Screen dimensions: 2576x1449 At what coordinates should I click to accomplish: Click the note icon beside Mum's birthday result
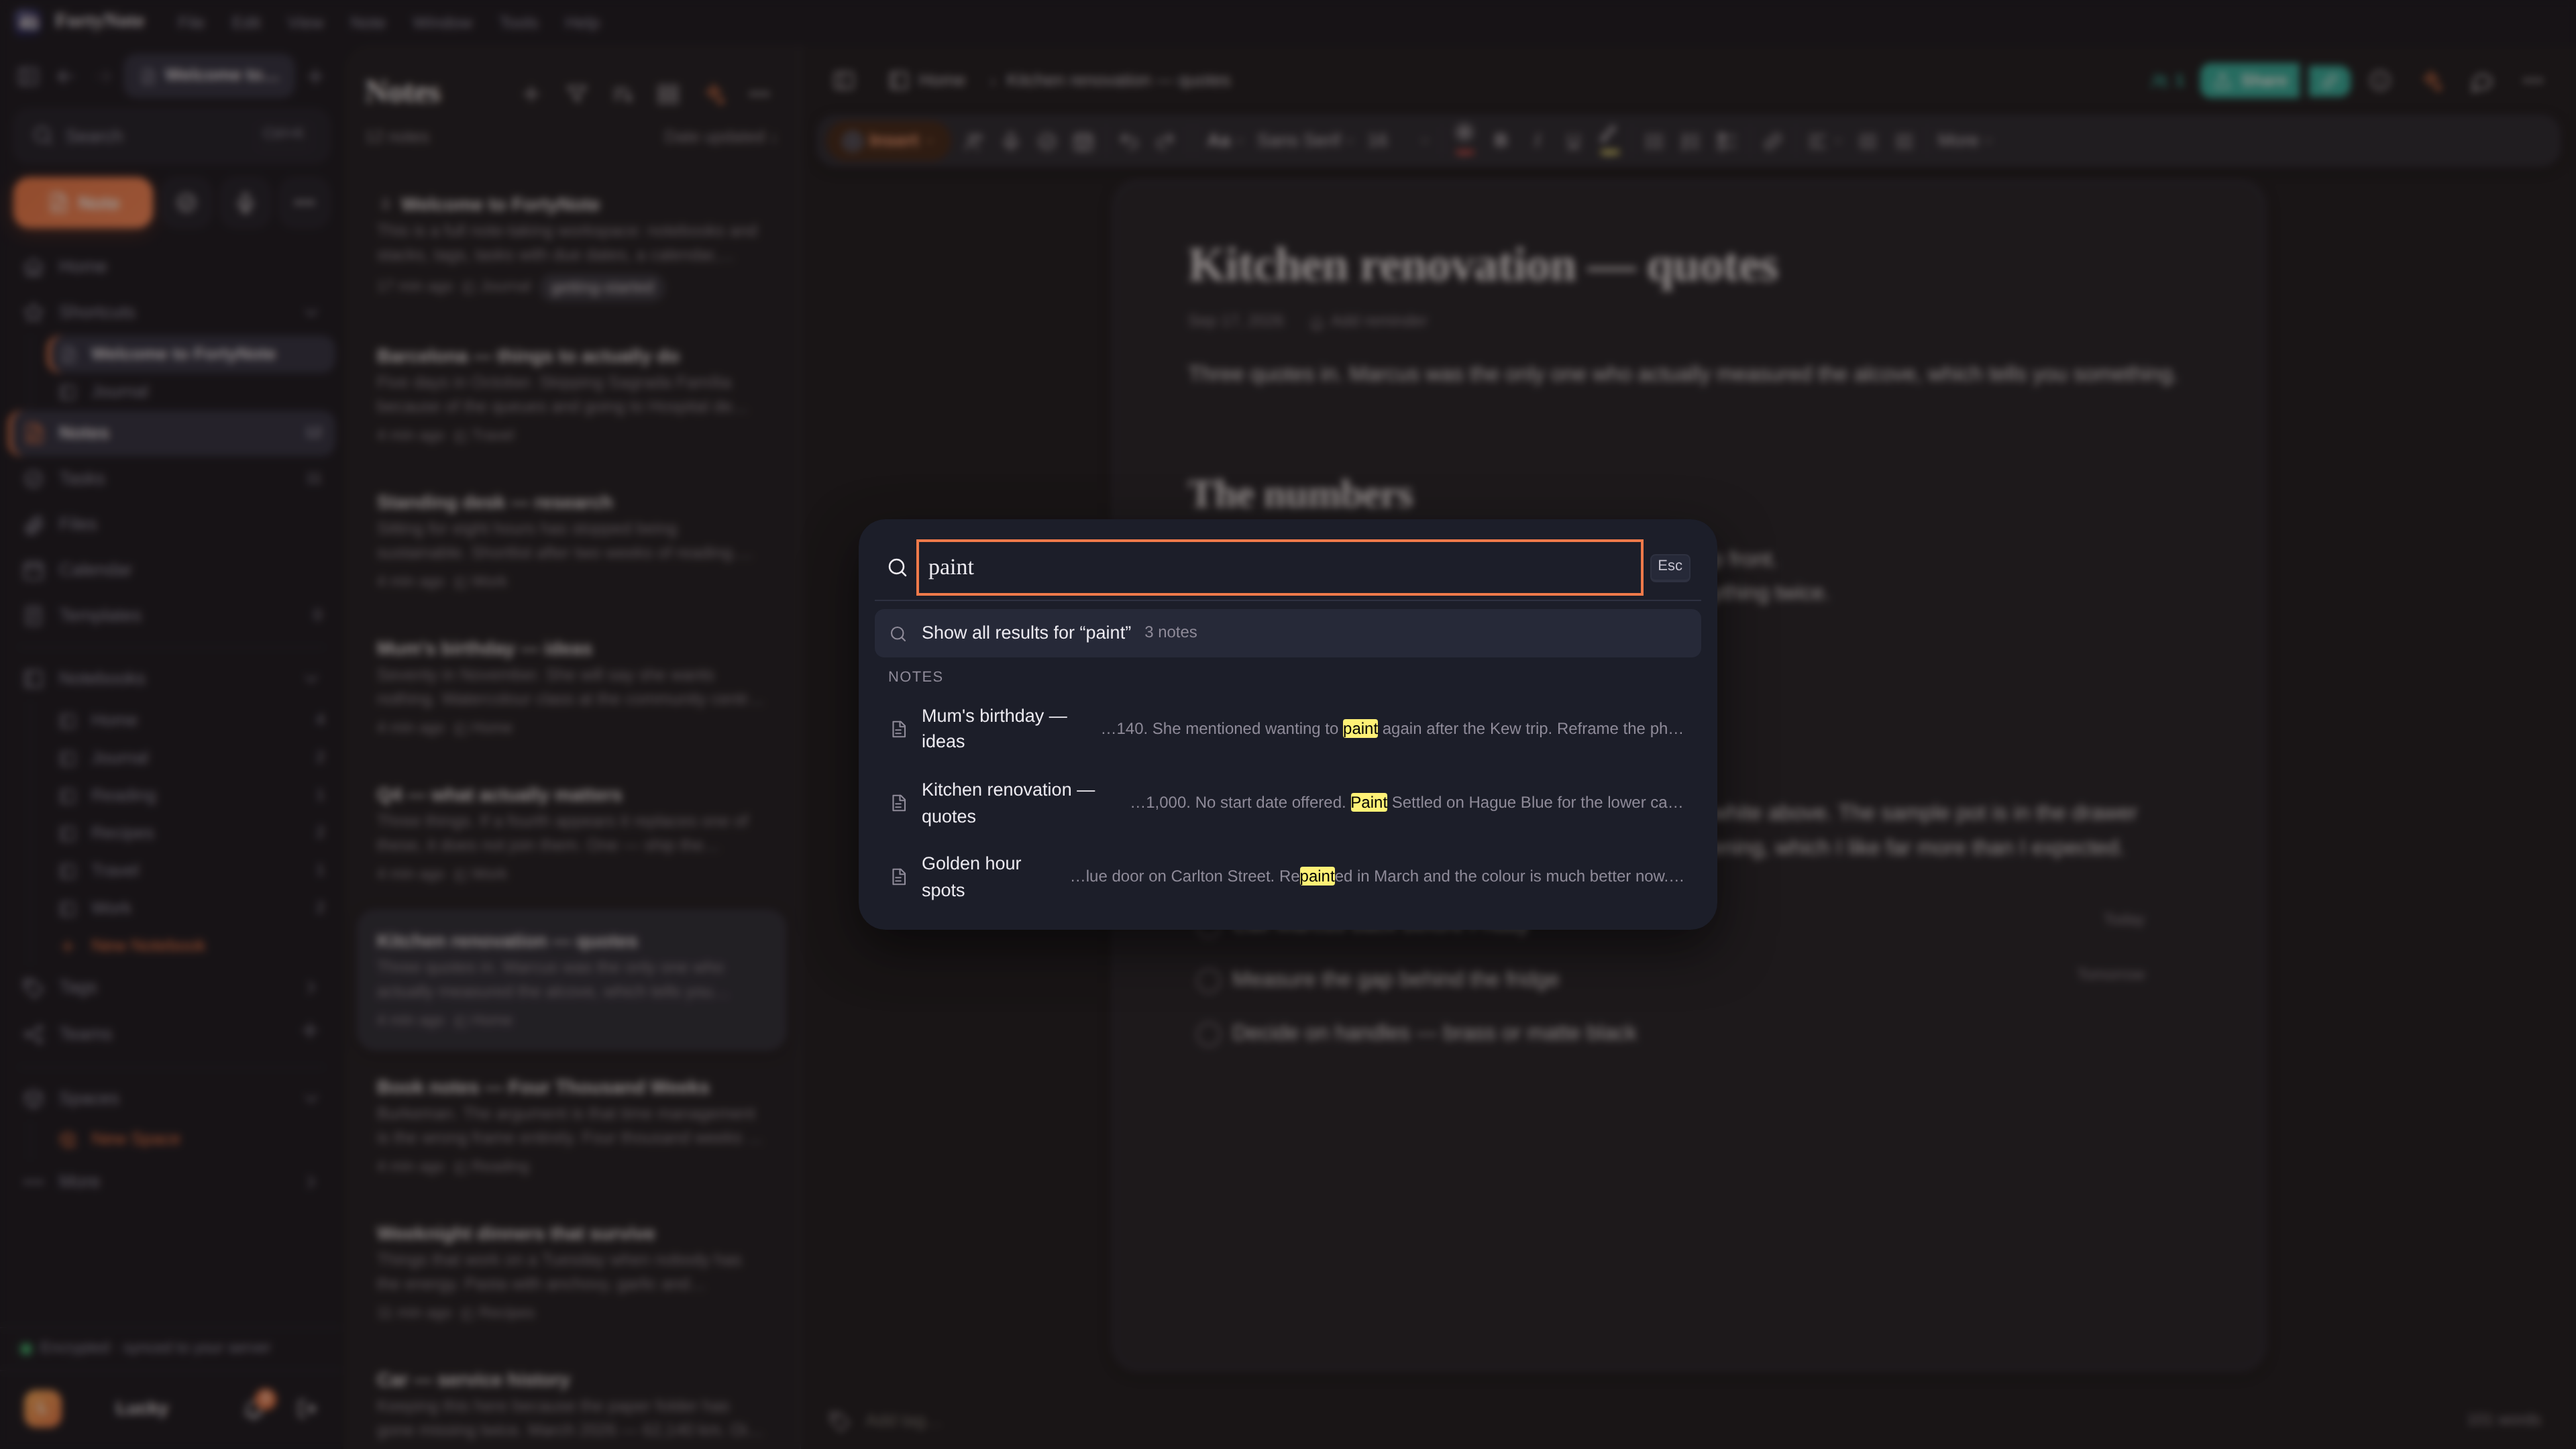(x=899, y=729)
